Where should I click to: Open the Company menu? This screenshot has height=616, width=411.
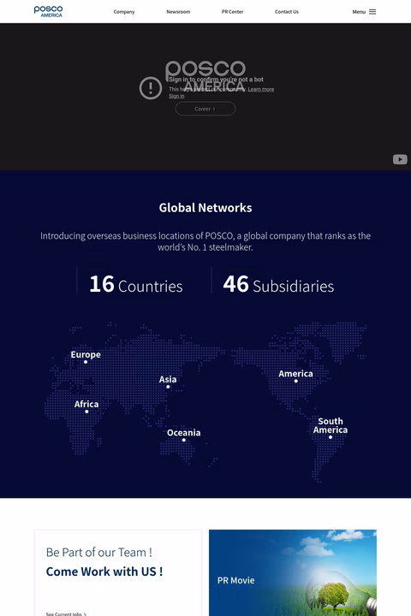coord(124,12)
